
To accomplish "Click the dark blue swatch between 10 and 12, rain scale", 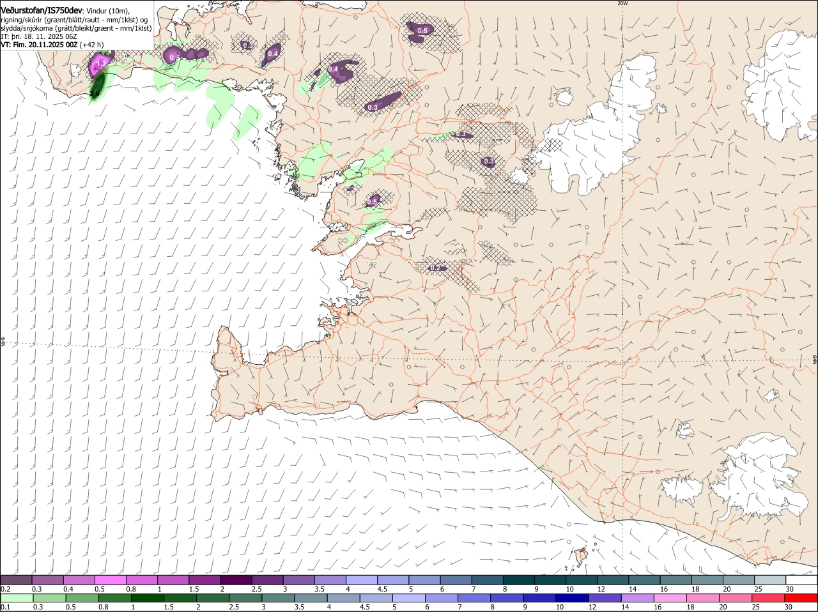I will click(573, 599).
